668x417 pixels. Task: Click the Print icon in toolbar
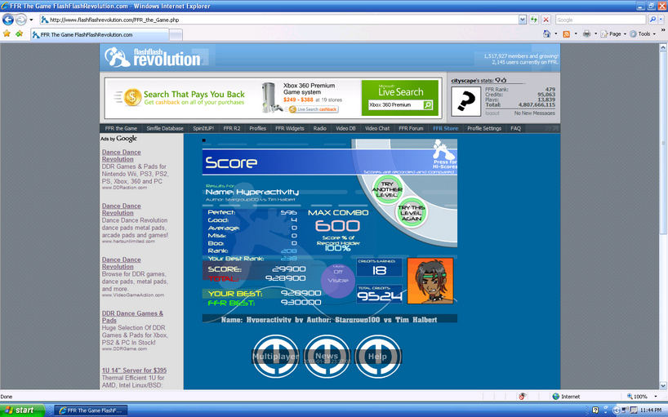pyautogui.click(x=586, y=33)
